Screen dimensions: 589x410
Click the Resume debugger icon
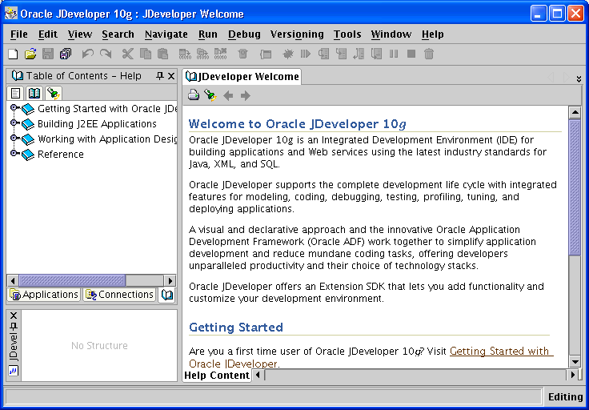coord(306,54)
